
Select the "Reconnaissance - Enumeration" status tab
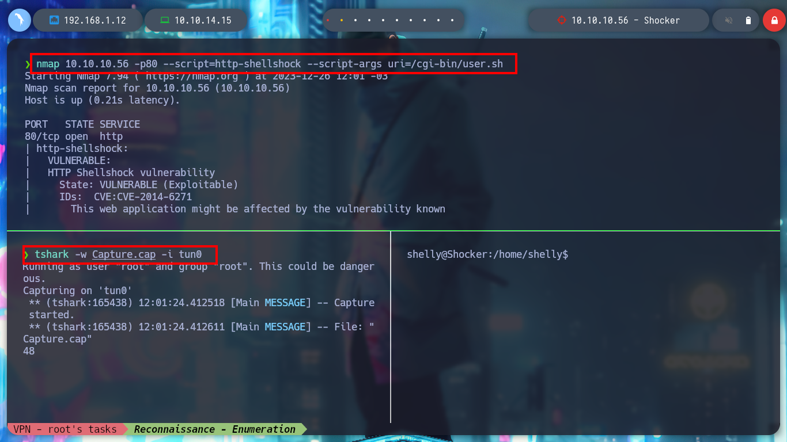[x=215, y=429]
